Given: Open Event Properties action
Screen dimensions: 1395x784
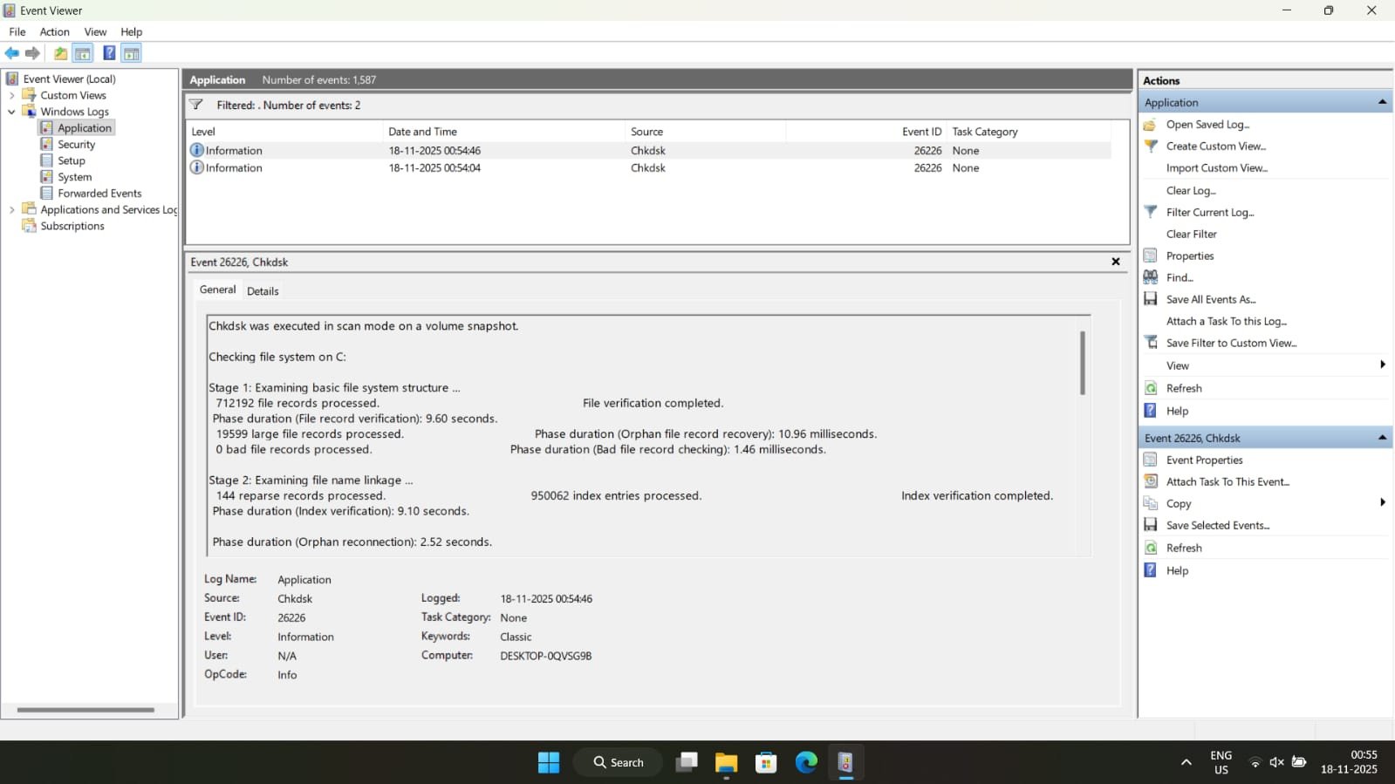Looking at the screenshot, I should click(1204, 460).
